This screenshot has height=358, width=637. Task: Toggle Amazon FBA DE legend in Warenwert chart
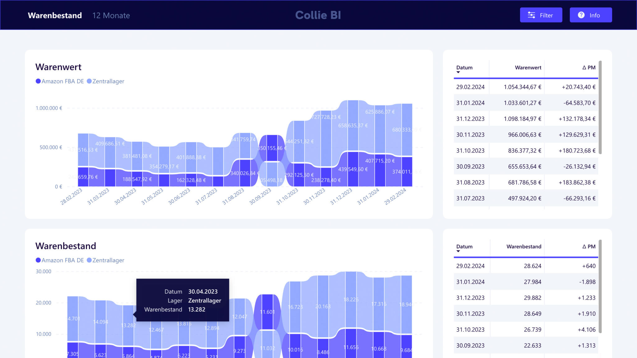[x=60, y=81]
